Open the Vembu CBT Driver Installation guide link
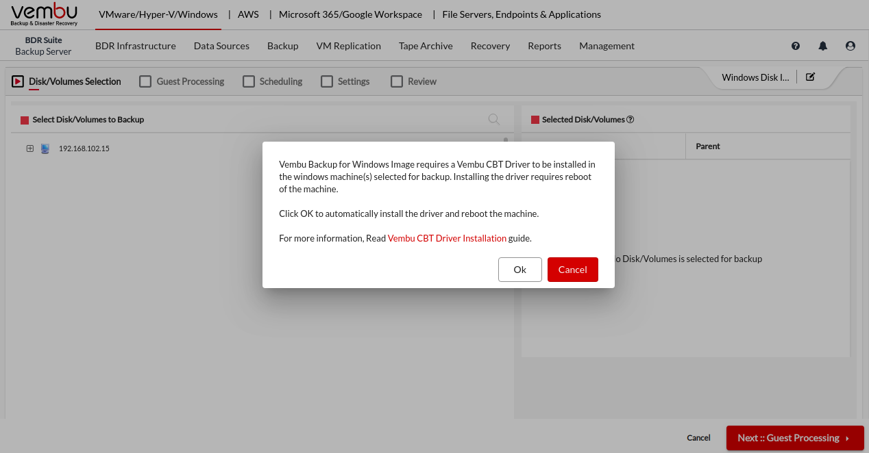Image resolution: width=869 pixels, height=453 pixels. [447, 239]
